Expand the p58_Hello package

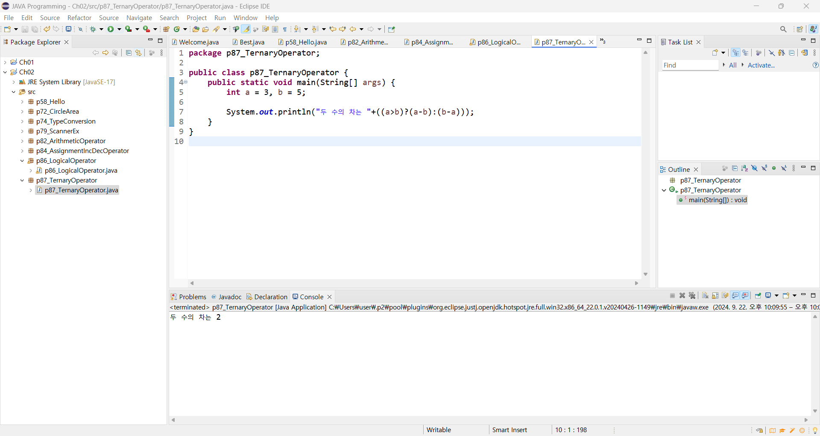coord(22,101)
